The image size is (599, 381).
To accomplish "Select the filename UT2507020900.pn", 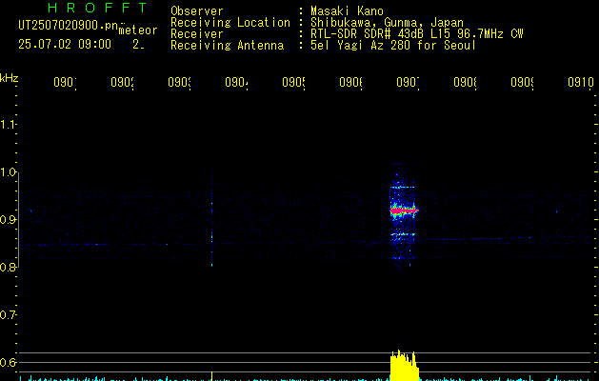I will click(x=68, y=26).
